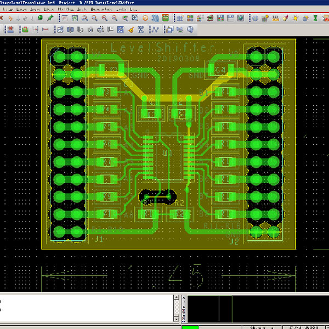Viewport: 329px width, 329px height.
Task: Click the 123 ruler measure icon
Action: coord(275,19)
